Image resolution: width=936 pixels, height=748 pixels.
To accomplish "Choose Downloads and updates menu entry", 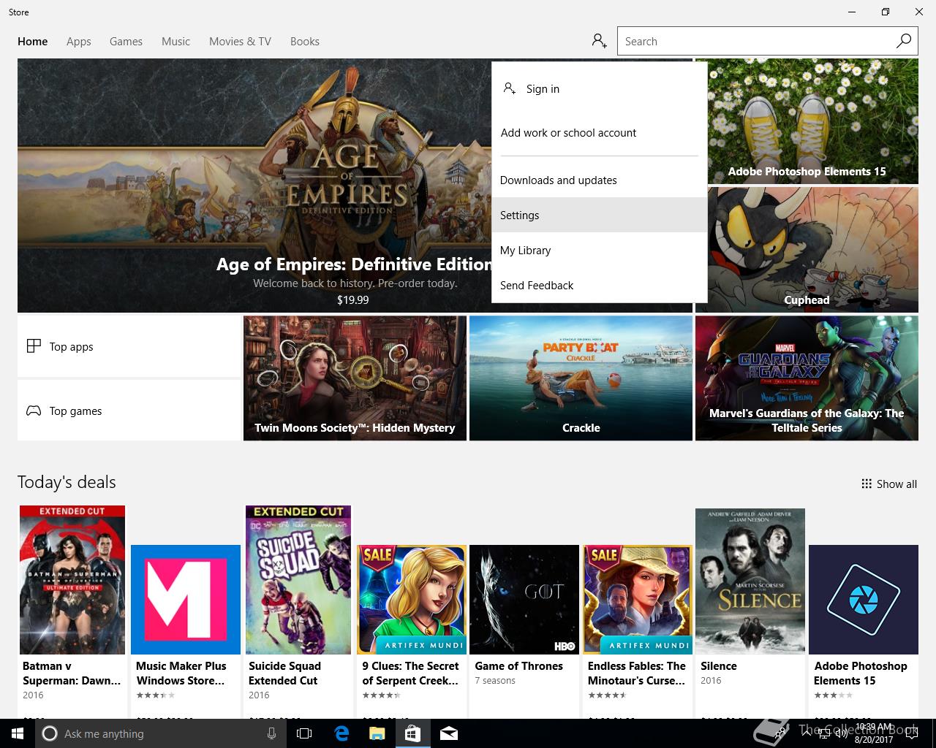I will 558,180.
